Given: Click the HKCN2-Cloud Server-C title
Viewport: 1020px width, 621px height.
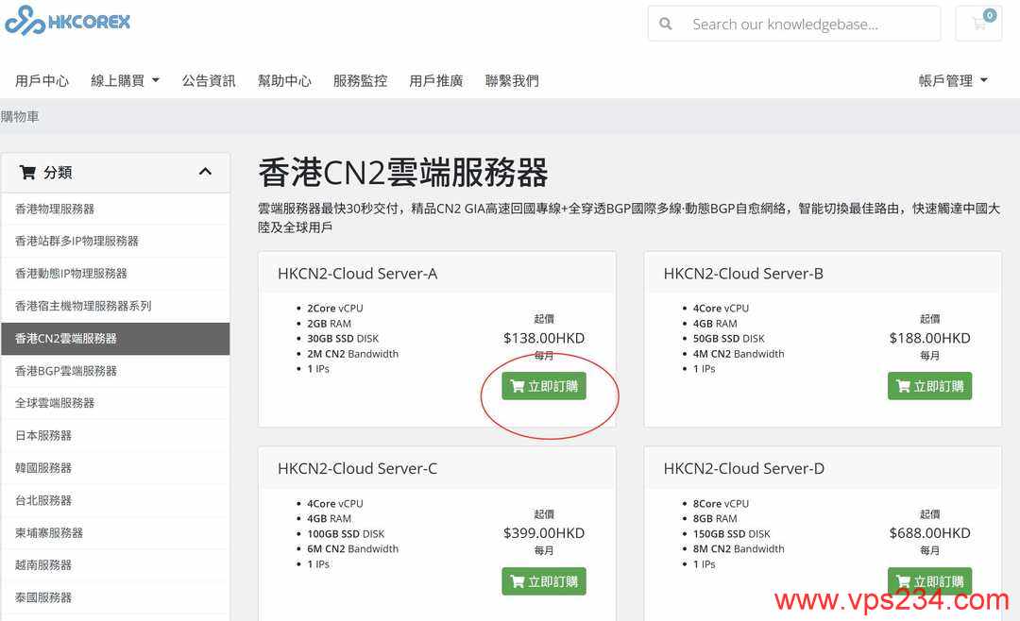Looking at the screenshot, I should tap(357, 469).
